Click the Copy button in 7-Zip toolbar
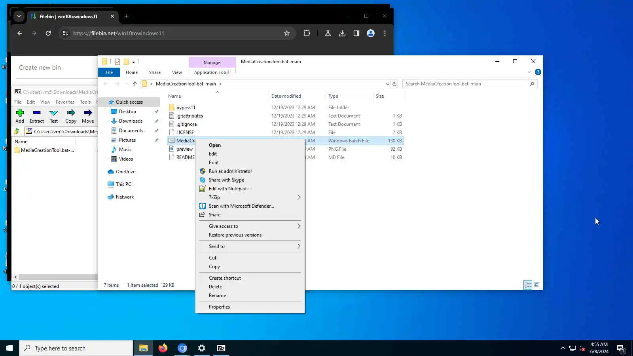 pos(71,116)
